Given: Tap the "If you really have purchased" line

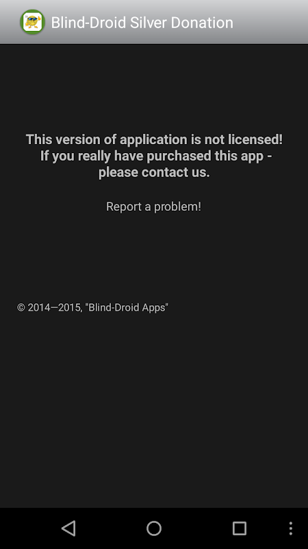Looking at the screenshot, I should coord(156,156).
